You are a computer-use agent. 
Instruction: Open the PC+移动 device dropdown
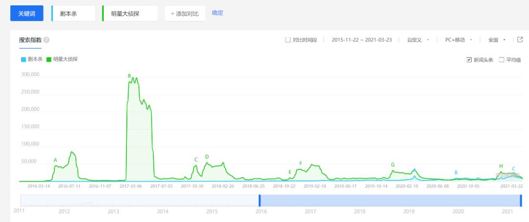coord(458,40)
